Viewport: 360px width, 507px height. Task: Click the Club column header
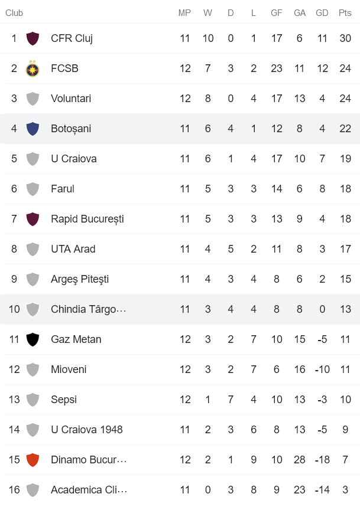[14, 13]
